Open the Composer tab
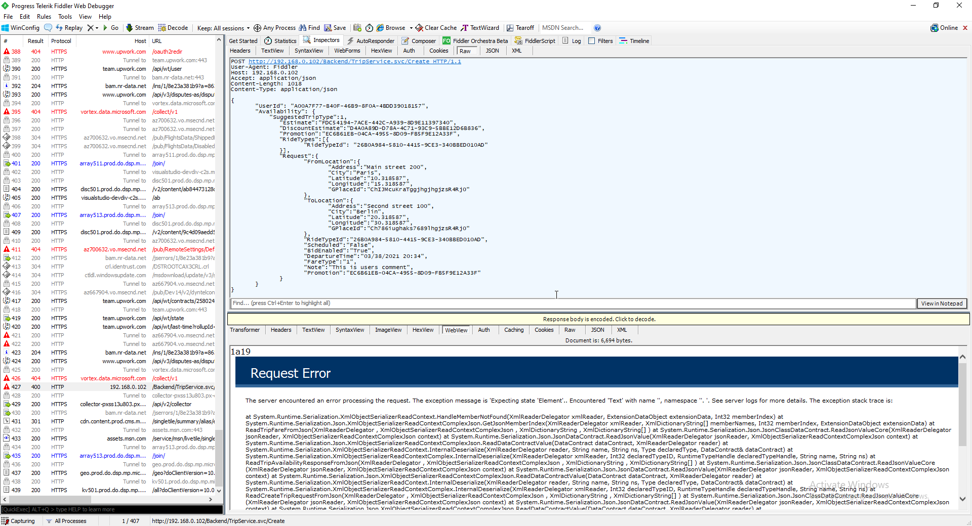Screen dimensions: 972x526 [419, 41]
